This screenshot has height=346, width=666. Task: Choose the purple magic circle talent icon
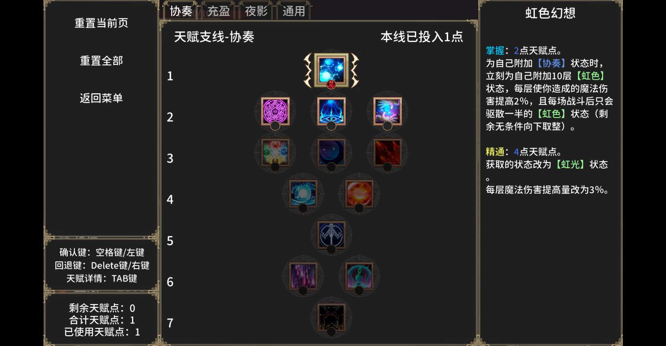(x=275, y=111)
